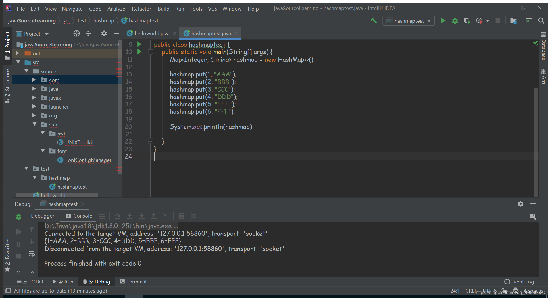
Task: Click the up-the-stack arrow in console sidebar
Action: coord(32,229)
